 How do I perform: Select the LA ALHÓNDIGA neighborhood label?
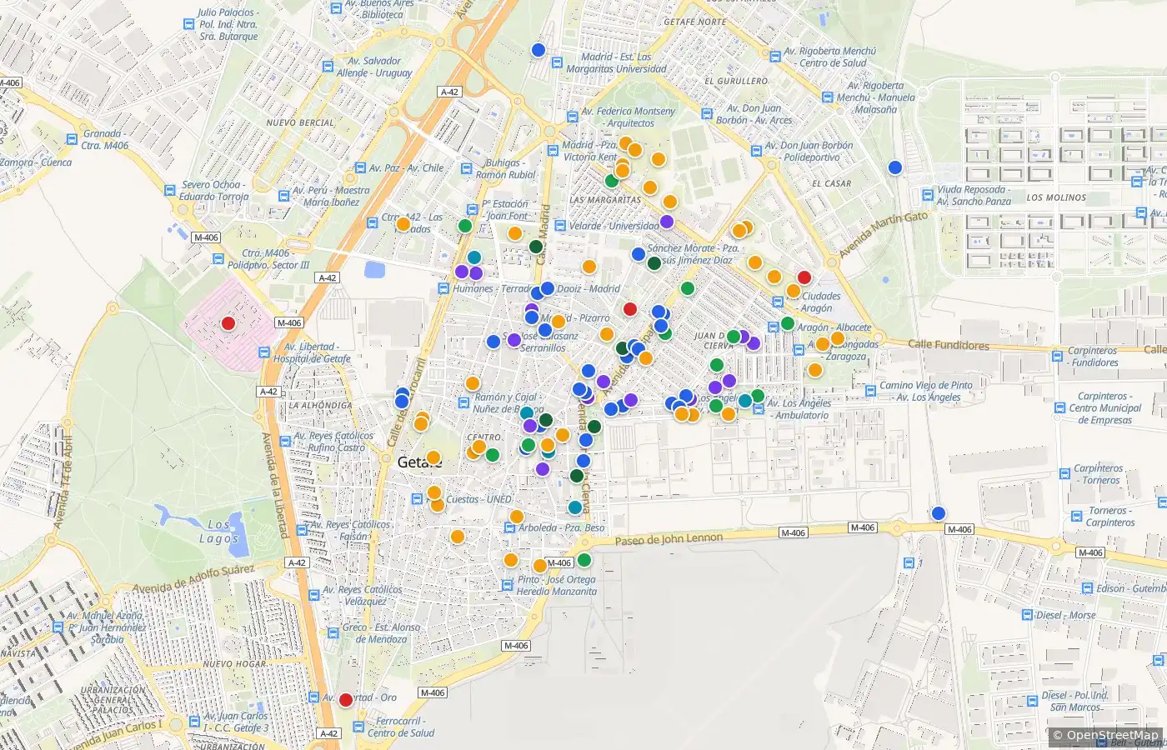click(x=320, y=406)
